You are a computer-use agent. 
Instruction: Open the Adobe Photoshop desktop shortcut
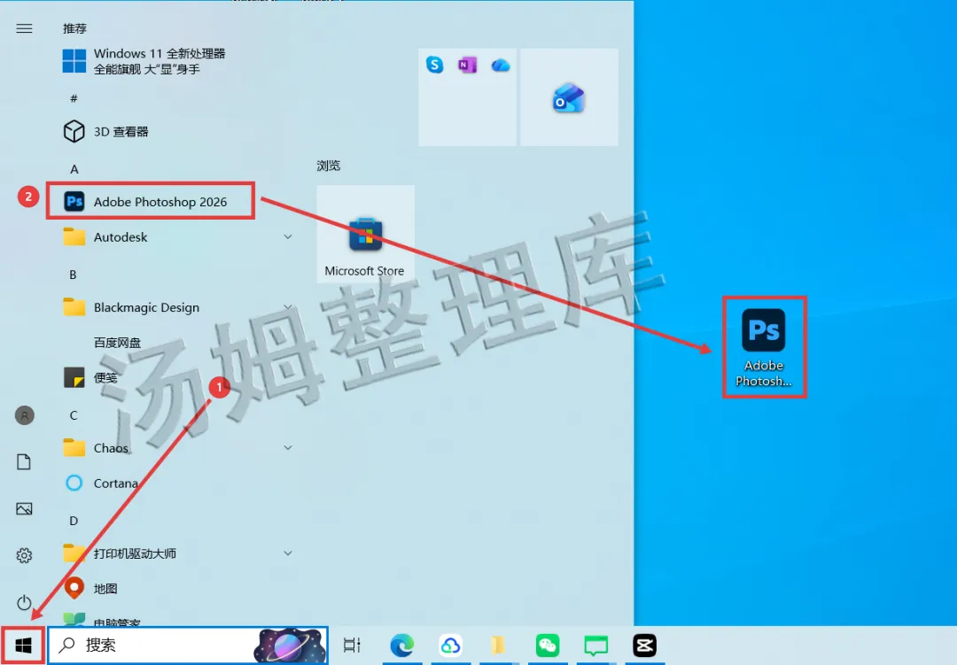764,347
